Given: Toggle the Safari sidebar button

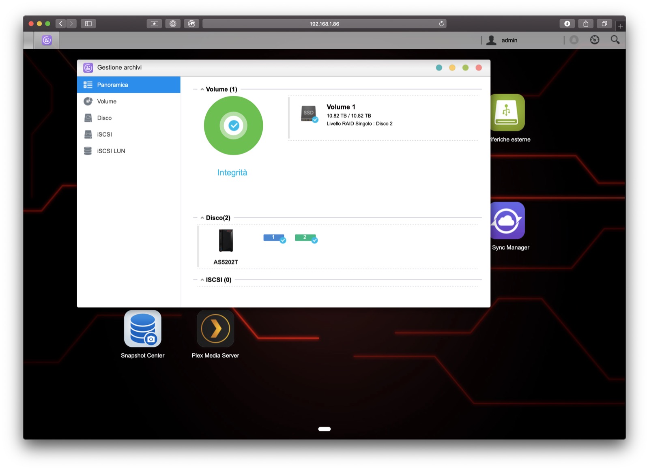Looking at the screenshot, I should 88,24.
